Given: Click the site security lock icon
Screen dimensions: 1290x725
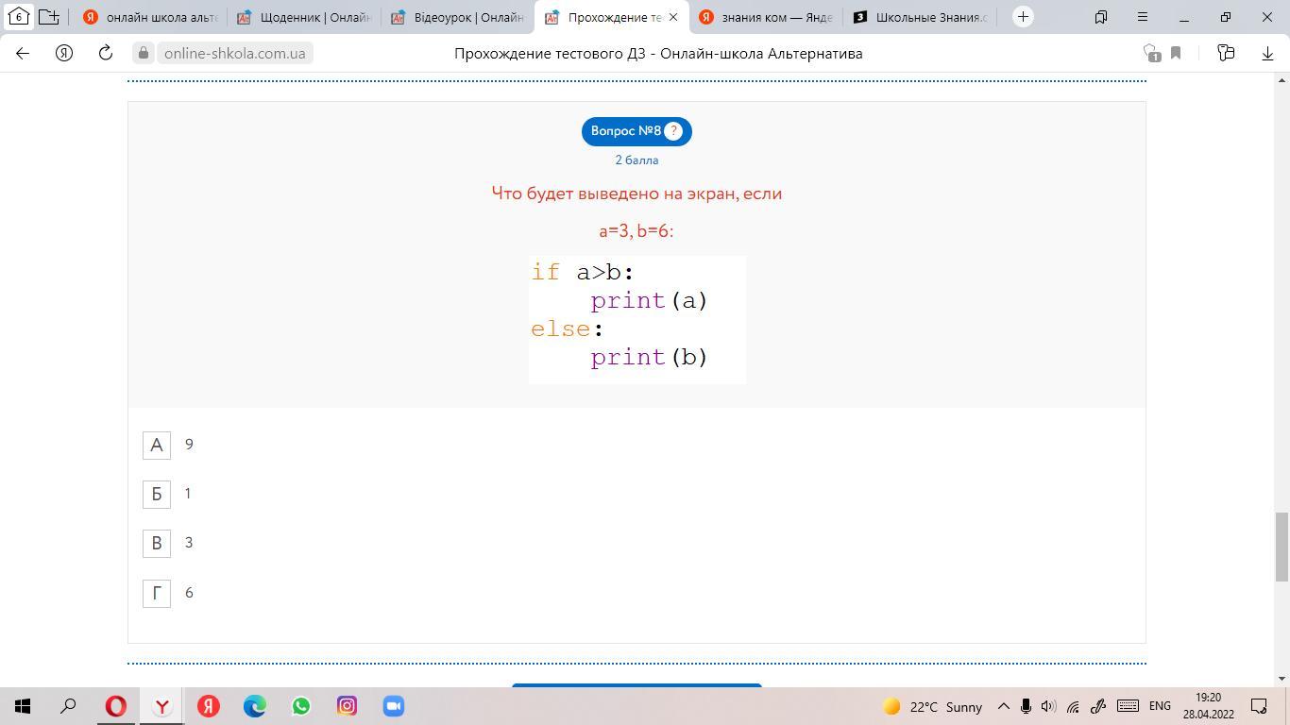Looking at the screenshot, I should (x=144, y=54).
